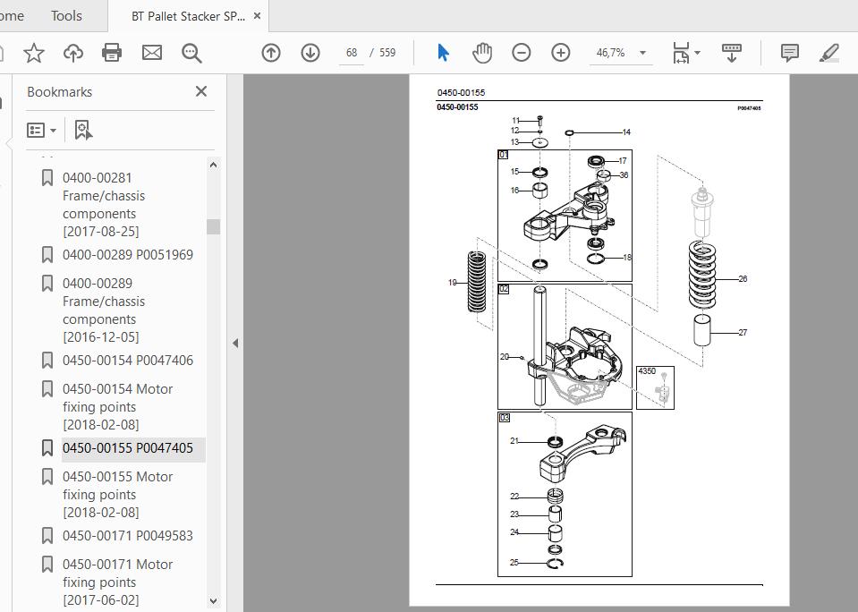
Task: Select the BT Pallet Stacker document tab
Action: pos(188,16)
